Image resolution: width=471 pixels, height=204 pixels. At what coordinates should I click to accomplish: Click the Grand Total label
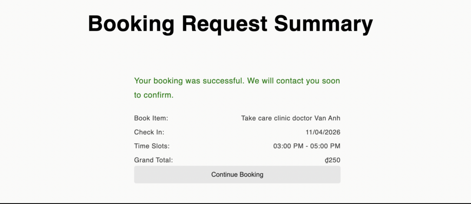click(x=153, y=160)
